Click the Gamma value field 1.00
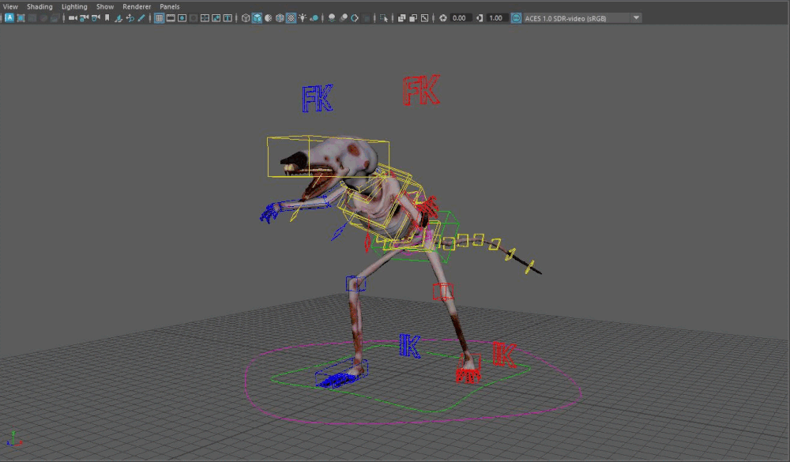This screenshot has width=790, height=462. [497, 18]
